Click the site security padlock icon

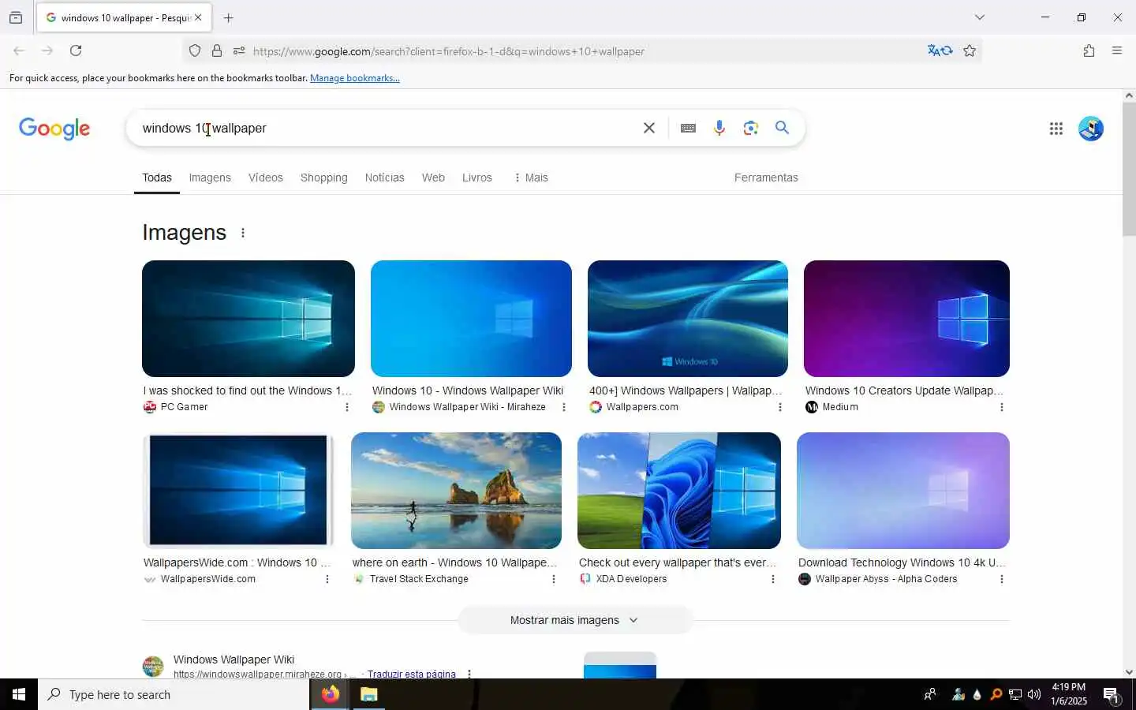(217, 51)
